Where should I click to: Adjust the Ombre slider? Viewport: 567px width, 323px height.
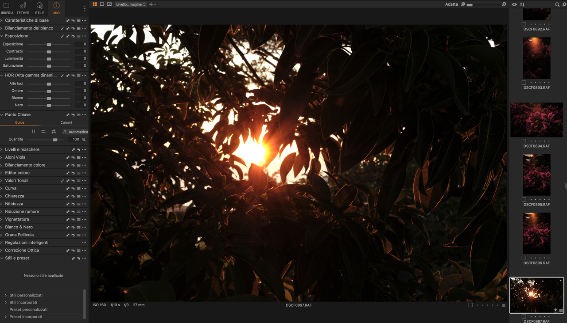tap(49, 91)
